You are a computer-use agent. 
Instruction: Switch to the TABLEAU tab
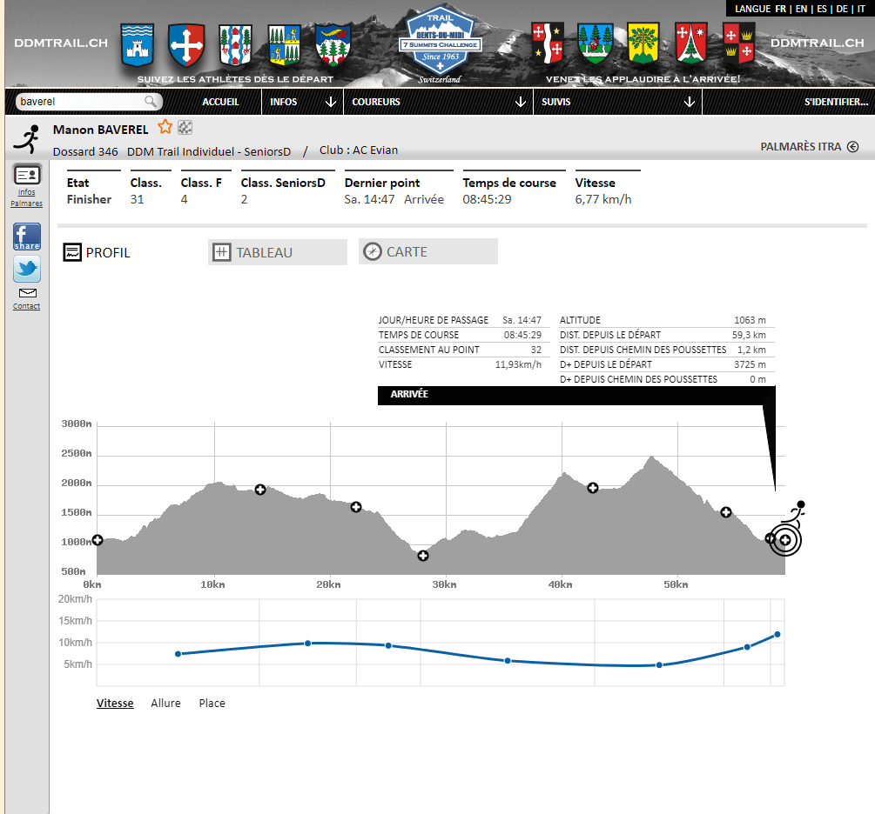277,252
